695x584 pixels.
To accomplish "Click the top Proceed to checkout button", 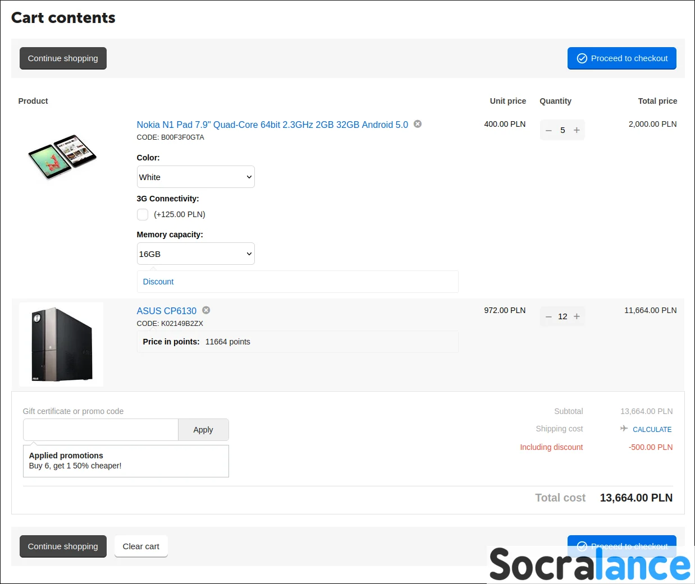I will [622, 58].
